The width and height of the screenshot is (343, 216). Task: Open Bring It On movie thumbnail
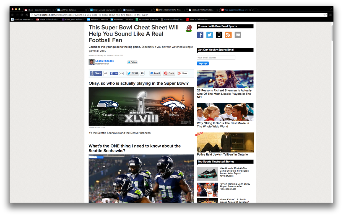tap(225, 112)
